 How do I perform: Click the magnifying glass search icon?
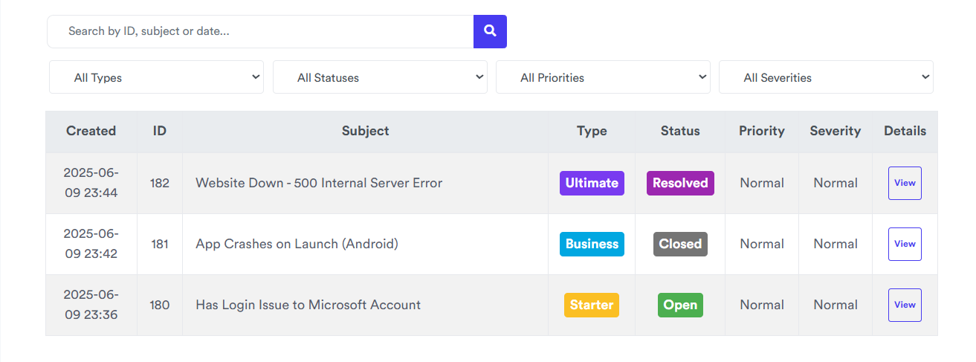coord(490,31)
